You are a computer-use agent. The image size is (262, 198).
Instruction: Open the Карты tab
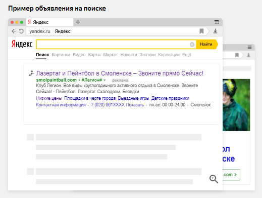pyautogui.click(x=94, y=55)
